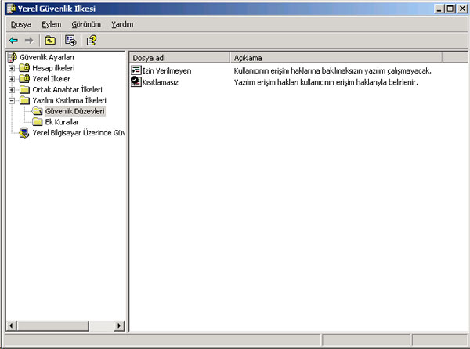Screen dimensions: 470x349
Task: Select Yerel Bilgisayar Üzerinde Güv tree label
Action: (x=78, y=132)
